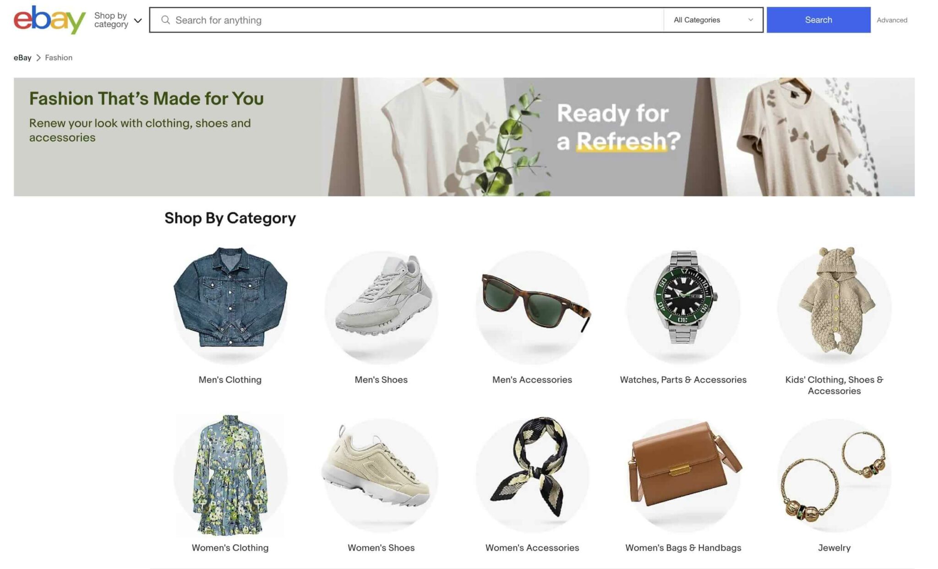Click the Women's Bags & Handbags label
Screen dimensions: 938x569
coord(683,547)
